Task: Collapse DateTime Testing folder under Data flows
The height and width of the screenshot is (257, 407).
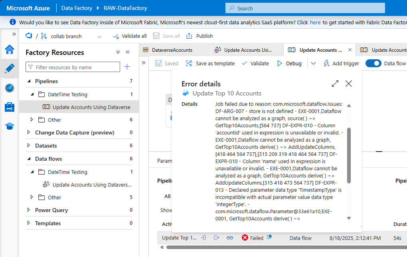Action: [x=32, y=171]
